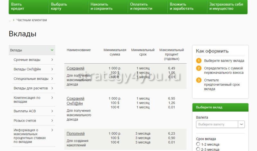Viewport: 257px width, 151px height.
Task: Open the Взять кредит menu
Action: (17, 7)
